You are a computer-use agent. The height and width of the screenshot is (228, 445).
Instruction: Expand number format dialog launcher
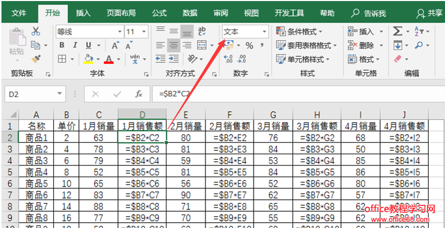coord(267,74)
